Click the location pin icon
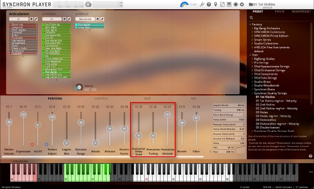Screen dimensions: 314x189 (215, 4)
